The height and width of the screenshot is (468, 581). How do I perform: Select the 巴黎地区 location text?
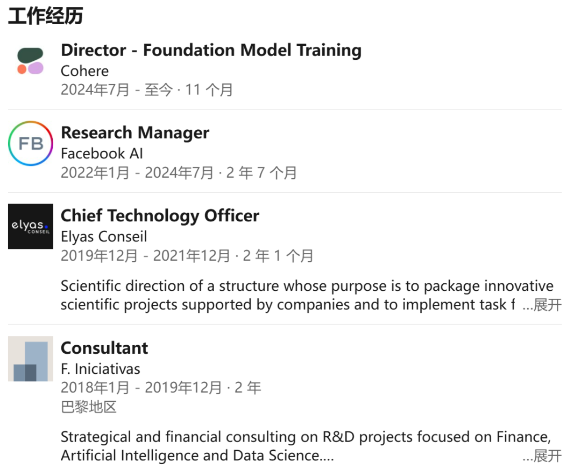[x=89, y=407]
